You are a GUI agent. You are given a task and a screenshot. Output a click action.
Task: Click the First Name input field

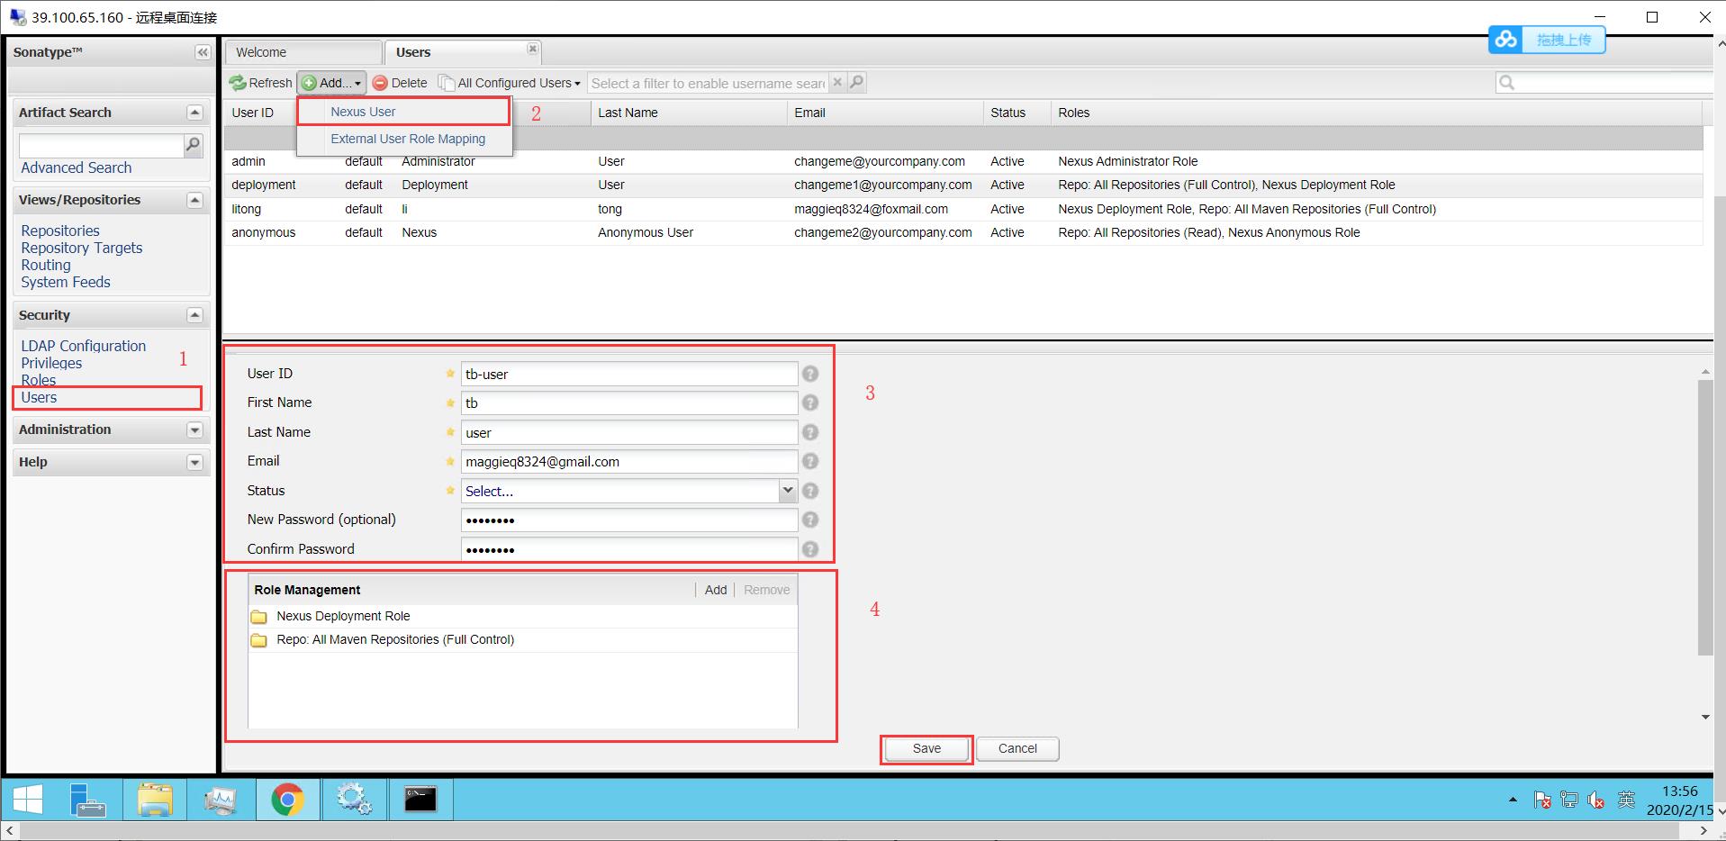coord(629,402)
